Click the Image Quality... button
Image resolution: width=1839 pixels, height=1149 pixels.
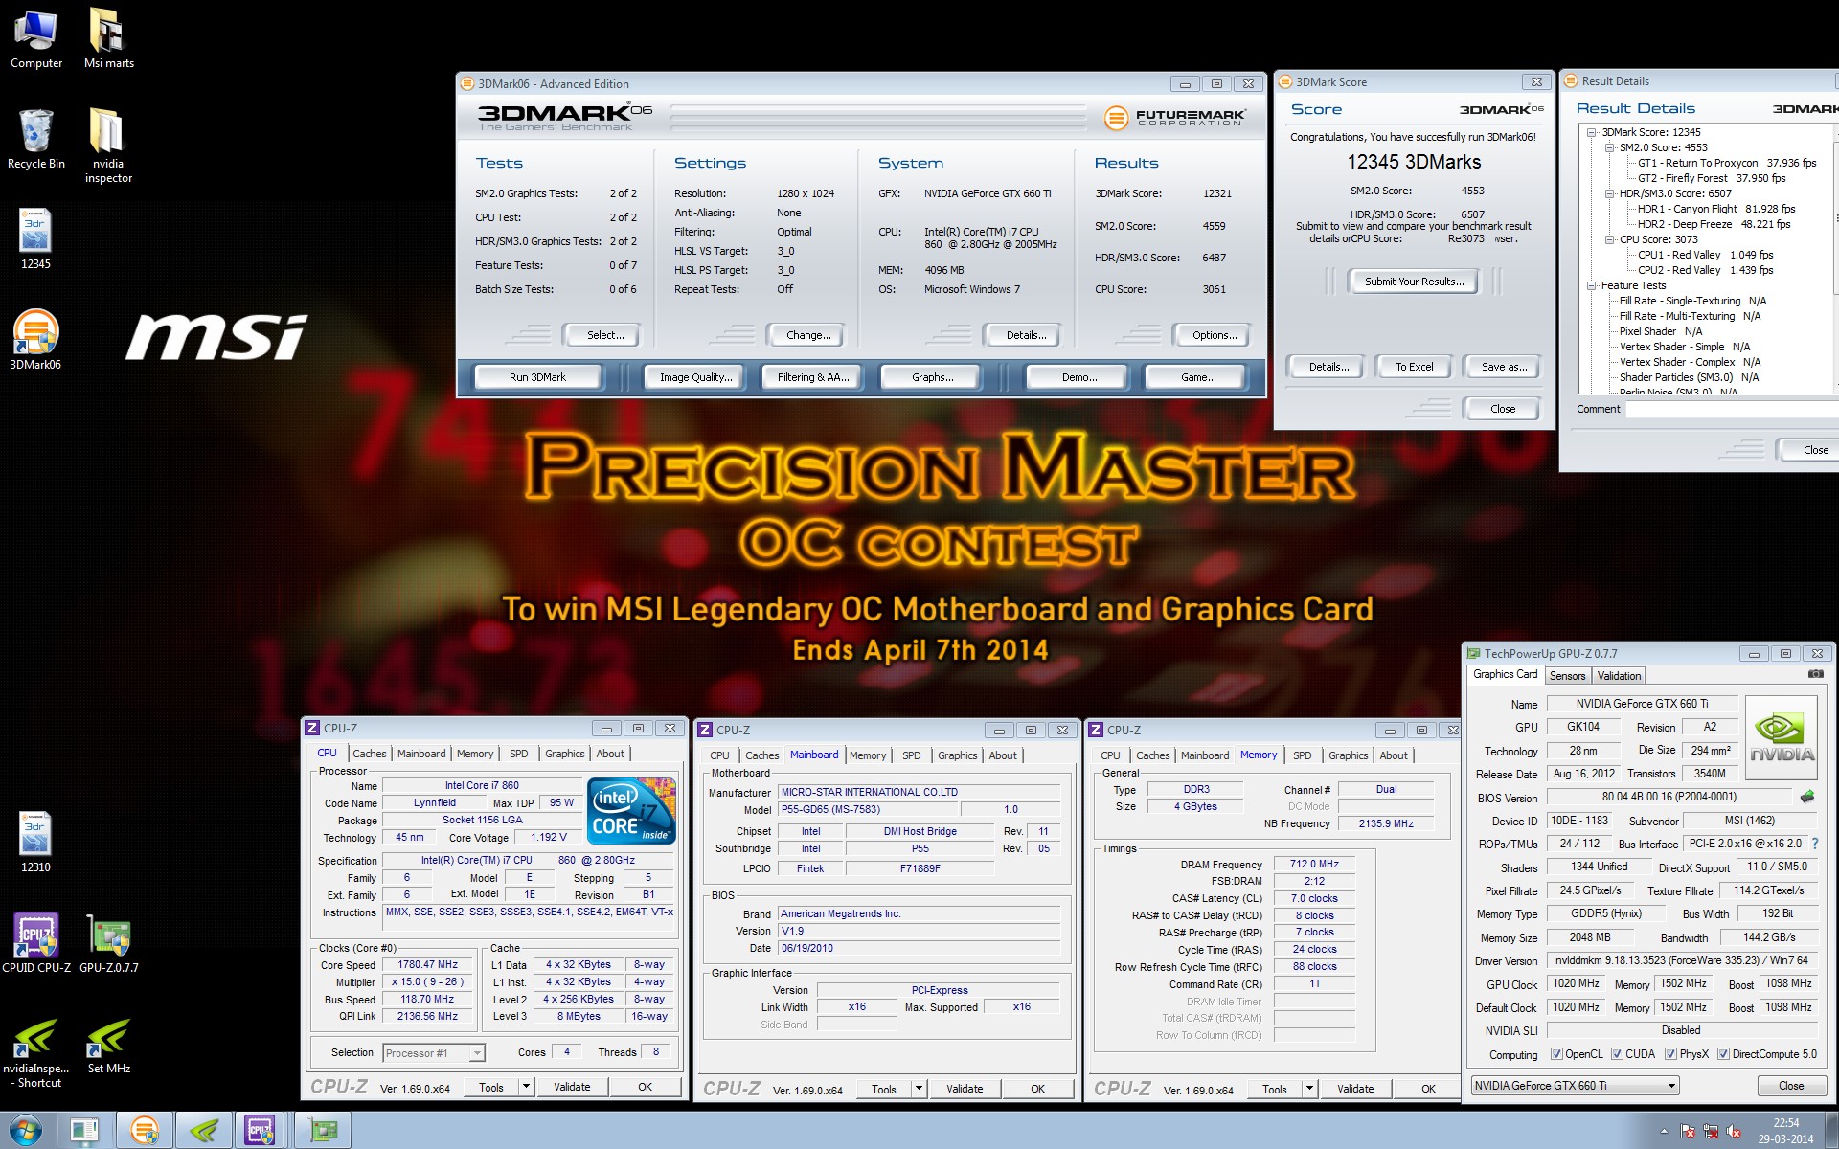point(695,377)
